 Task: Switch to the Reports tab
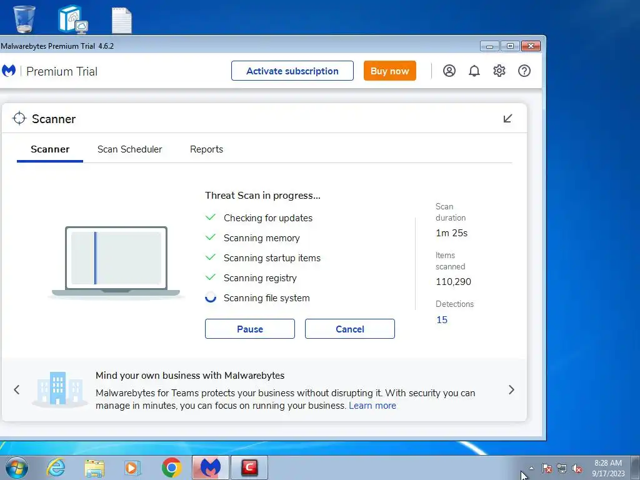[x=206, y=149]
